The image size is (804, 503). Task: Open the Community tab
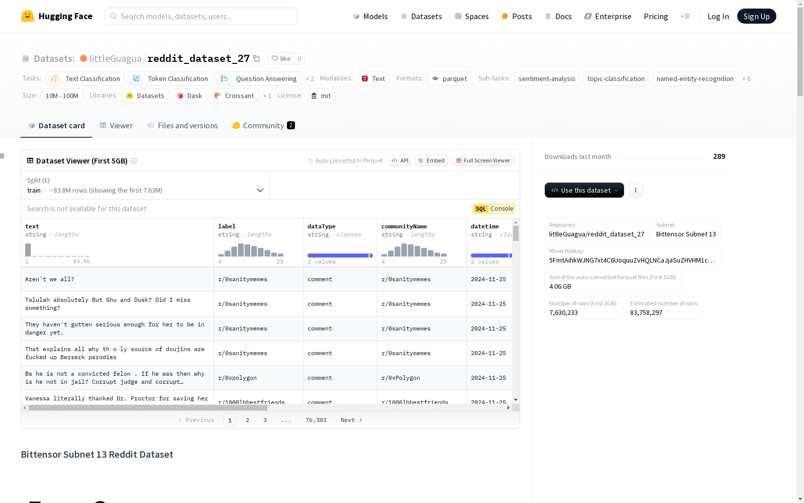[x=263, y=126]
